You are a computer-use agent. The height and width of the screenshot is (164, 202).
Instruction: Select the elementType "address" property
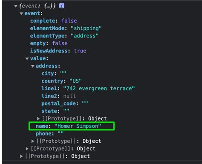[64, 36]
